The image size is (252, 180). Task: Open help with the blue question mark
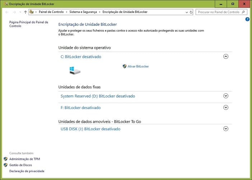point(247,19)
